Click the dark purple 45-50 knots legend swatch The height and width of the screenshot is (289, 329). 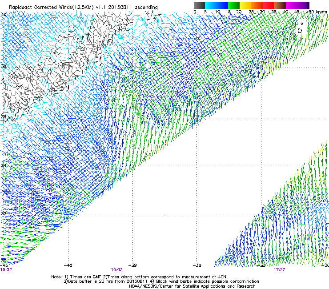[303, 5]
